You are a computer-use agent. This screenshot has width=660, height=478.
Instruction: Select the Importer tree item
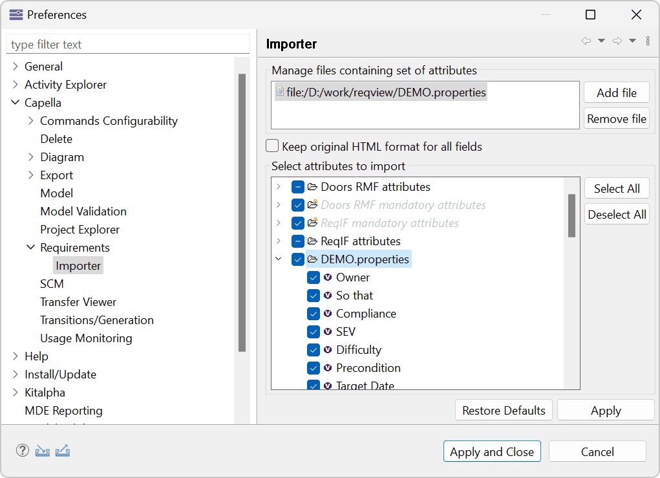point(78,266)
